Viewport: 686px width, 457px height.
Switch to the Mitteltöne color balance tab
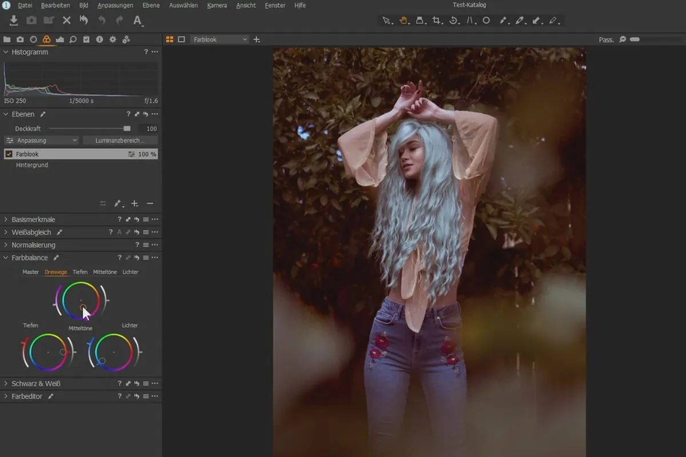click(105, 272)
